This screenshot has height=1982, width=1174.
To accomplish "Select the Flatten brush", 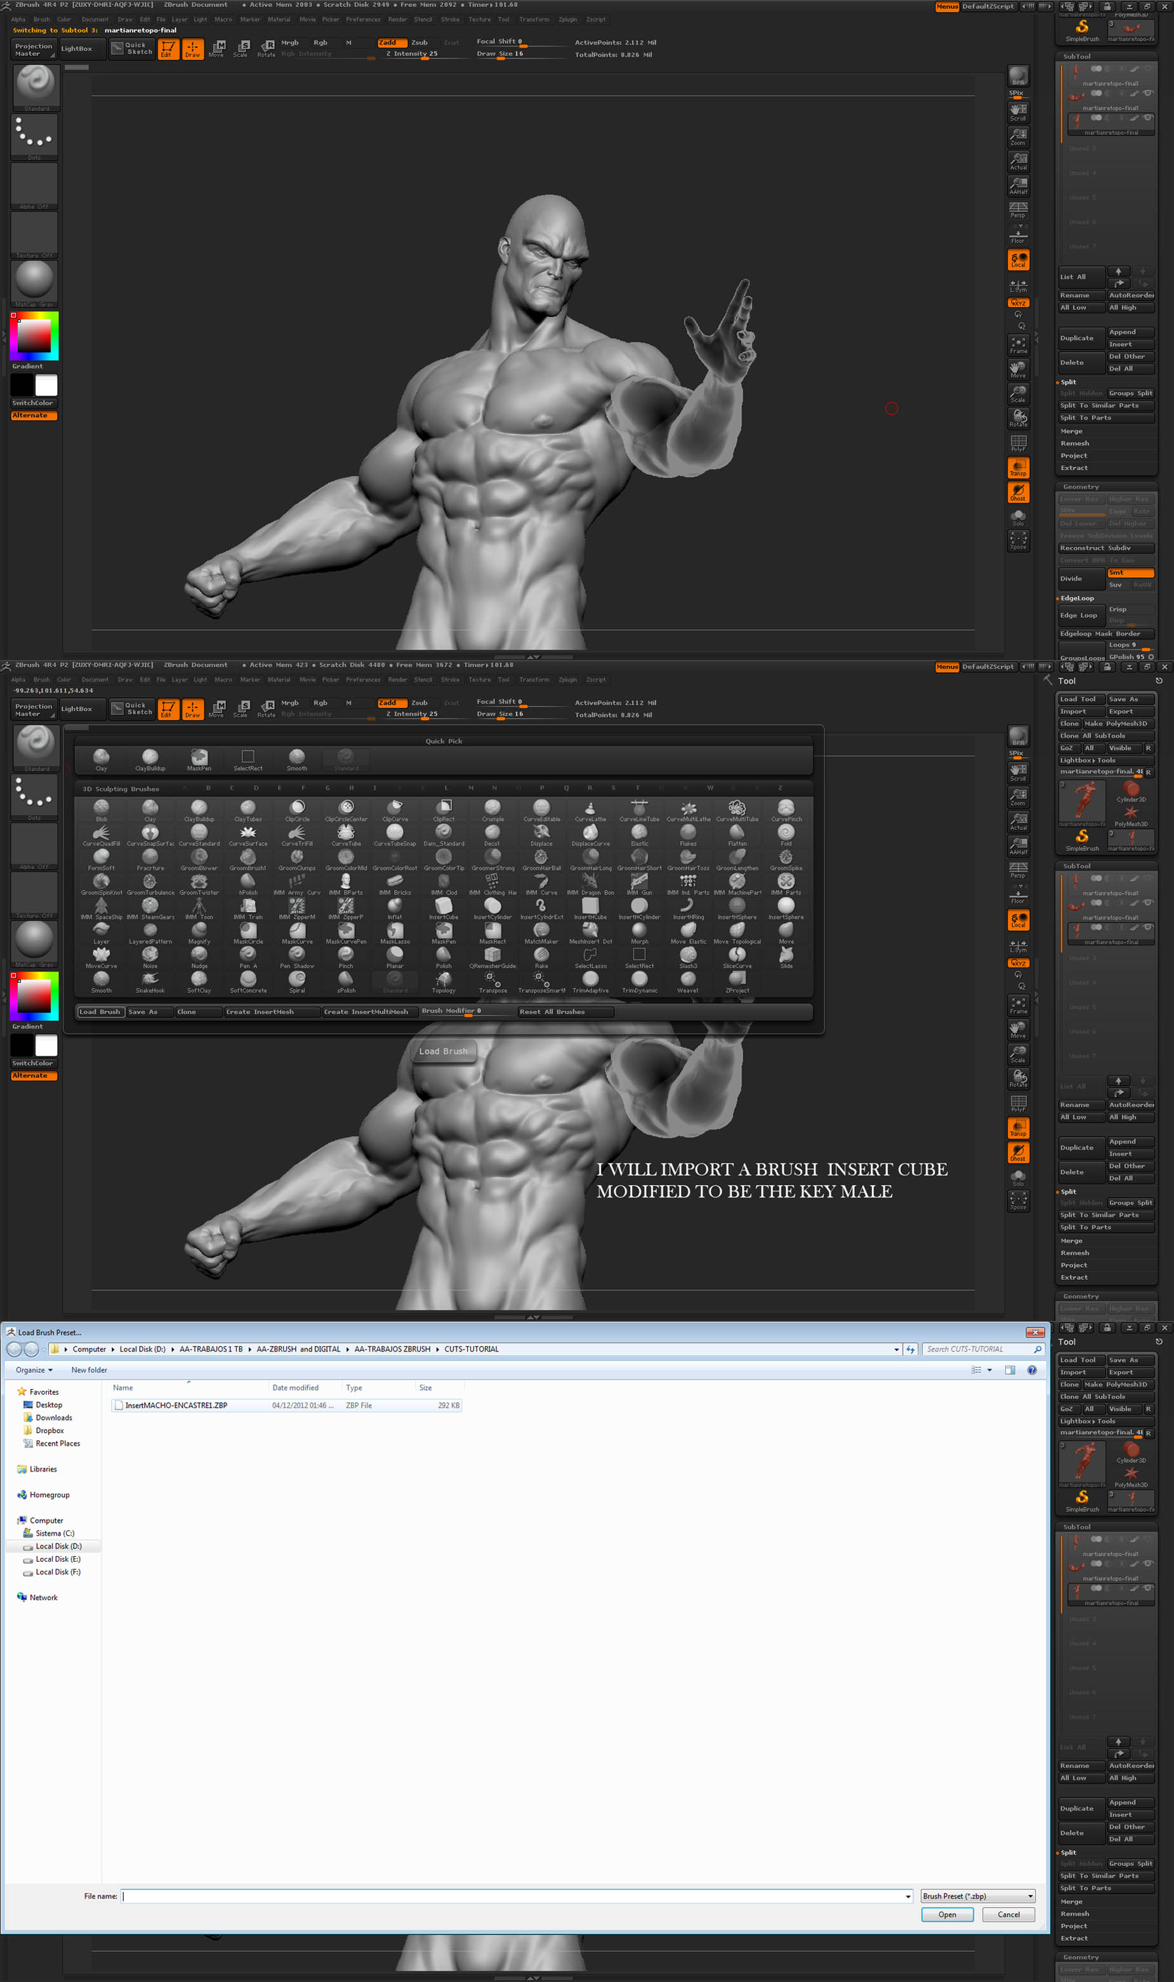I will [737, 835].
